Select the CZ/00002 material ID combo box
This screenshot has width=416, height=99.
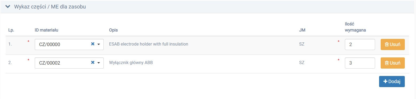tap(69, 63)
